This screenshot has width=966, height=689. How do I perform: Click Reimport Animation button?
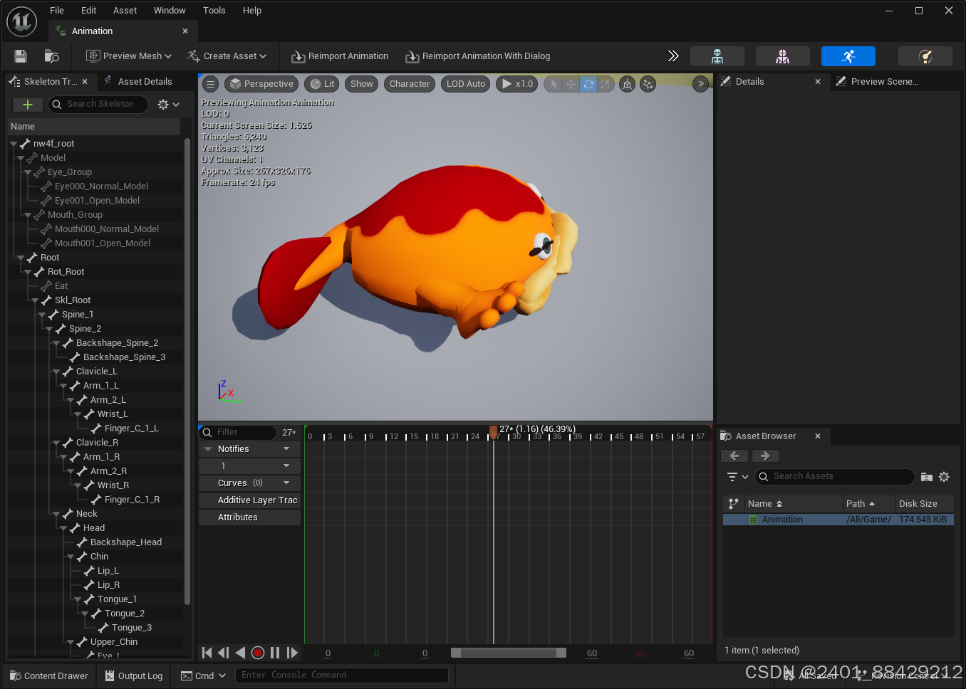click(x=340, y=56)
